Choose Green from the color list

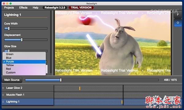(x=24, y=54)
